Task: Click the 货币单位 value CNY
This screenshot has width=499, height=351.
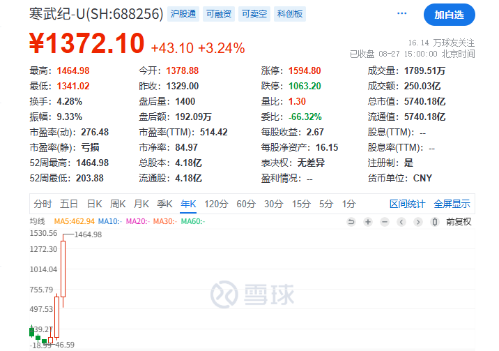Action: point(422,178)
